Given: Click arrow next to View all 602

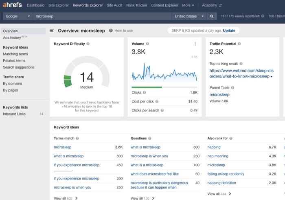Looking at the screenshot, I should pyautogui.click(x=77, y=198).
